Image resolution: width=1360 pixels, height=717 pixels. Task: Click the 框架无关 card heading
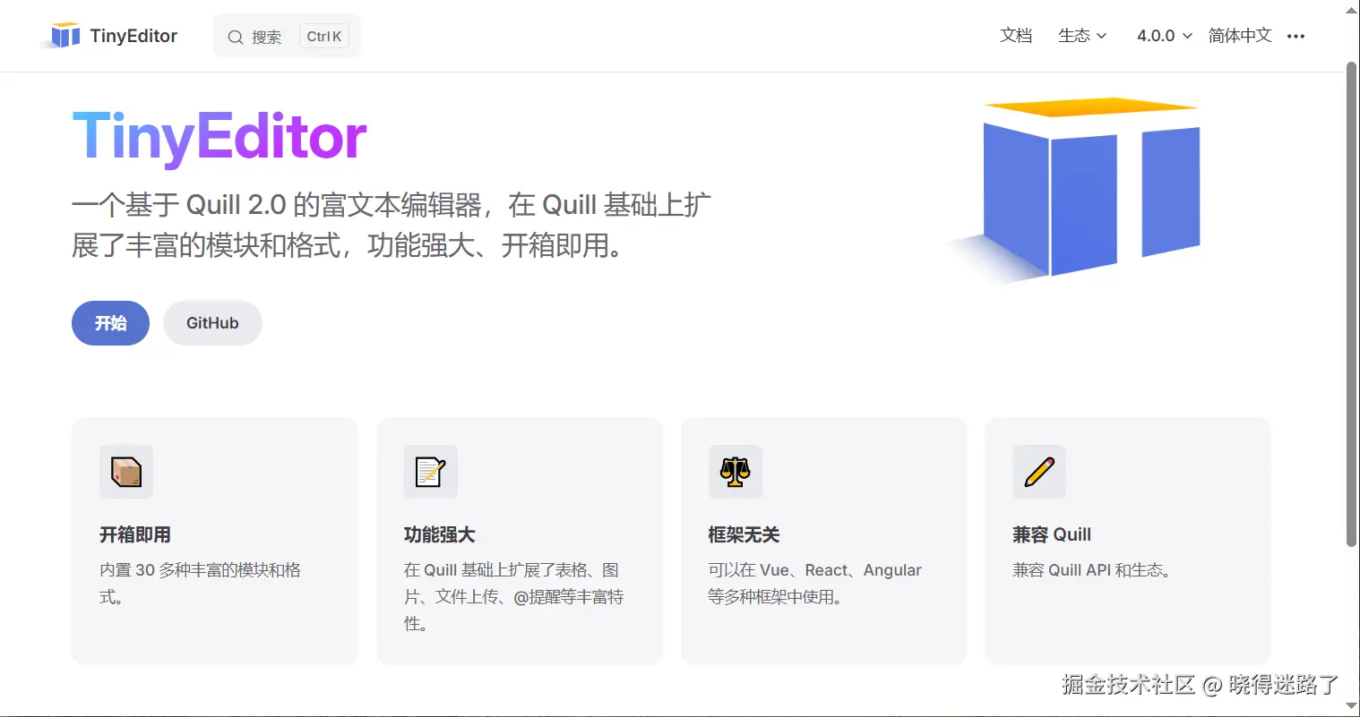tap(744, 534)
